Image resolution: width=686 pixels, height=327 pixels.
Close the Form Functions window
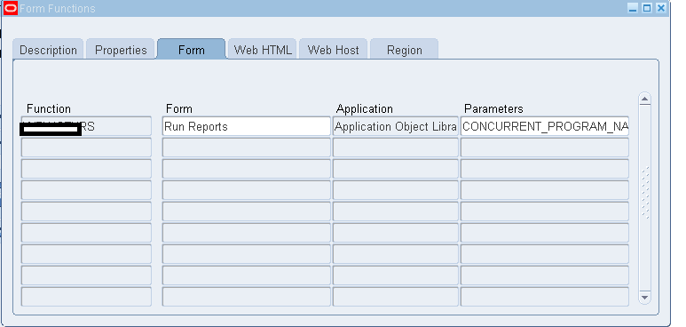tap(661, 8)
